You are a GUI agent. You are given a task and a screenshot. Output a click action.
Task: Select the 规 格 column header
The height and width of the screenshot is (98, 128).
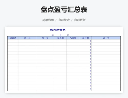pyautogui.click(x=45, y=38)
